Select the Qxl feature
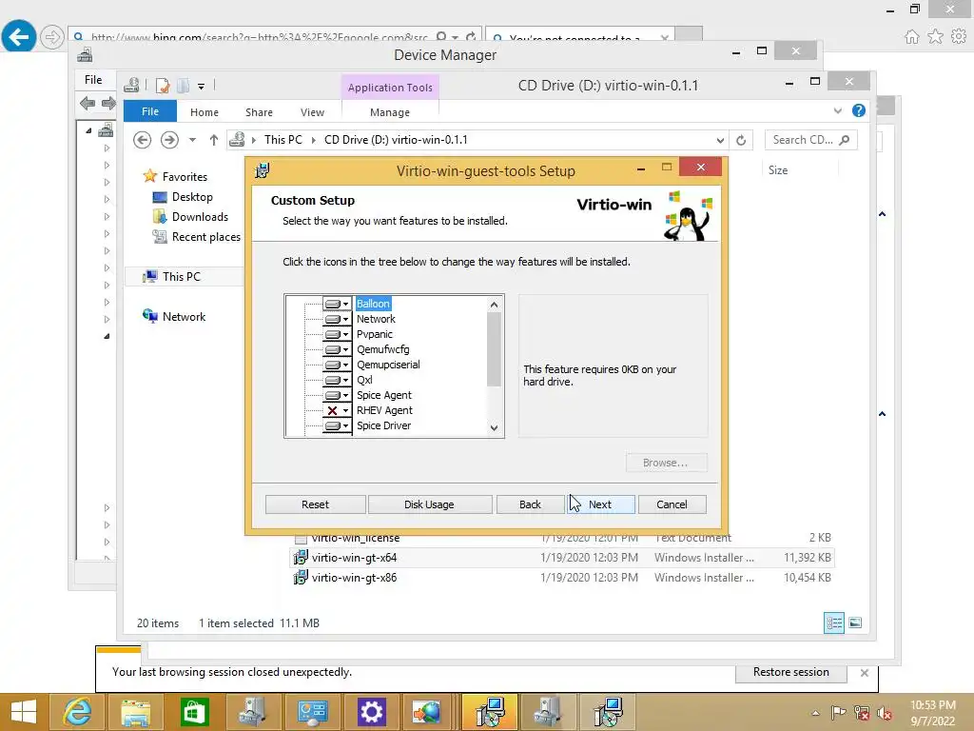The image size is (974, 731). [x=364, y=380]
